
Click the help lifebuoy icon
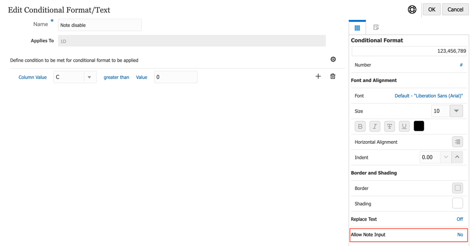(412, 10)
